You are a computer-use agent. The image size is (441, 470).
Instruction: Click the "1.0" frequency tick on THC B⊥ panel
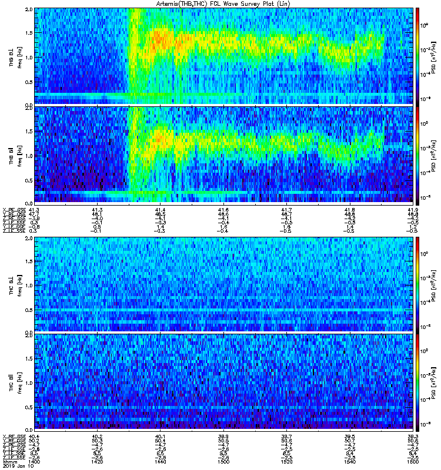coord(29,286)
